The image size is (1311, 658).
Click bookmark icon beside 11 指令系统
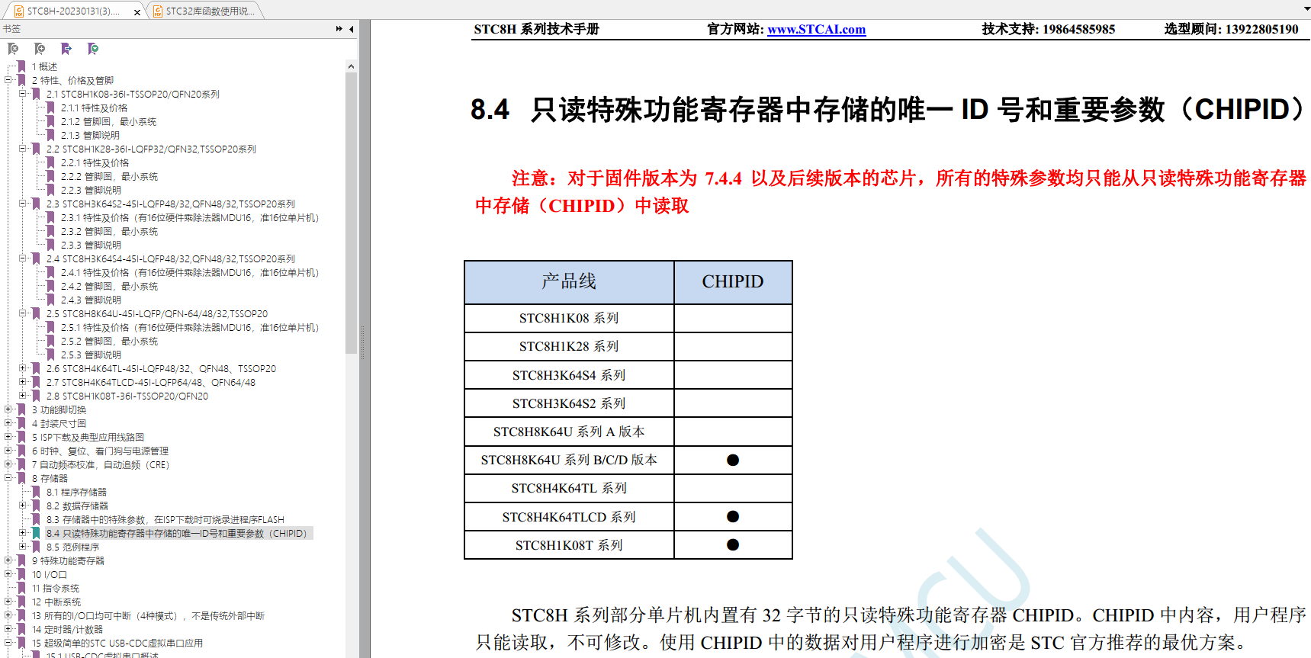[x=21, y=589]
